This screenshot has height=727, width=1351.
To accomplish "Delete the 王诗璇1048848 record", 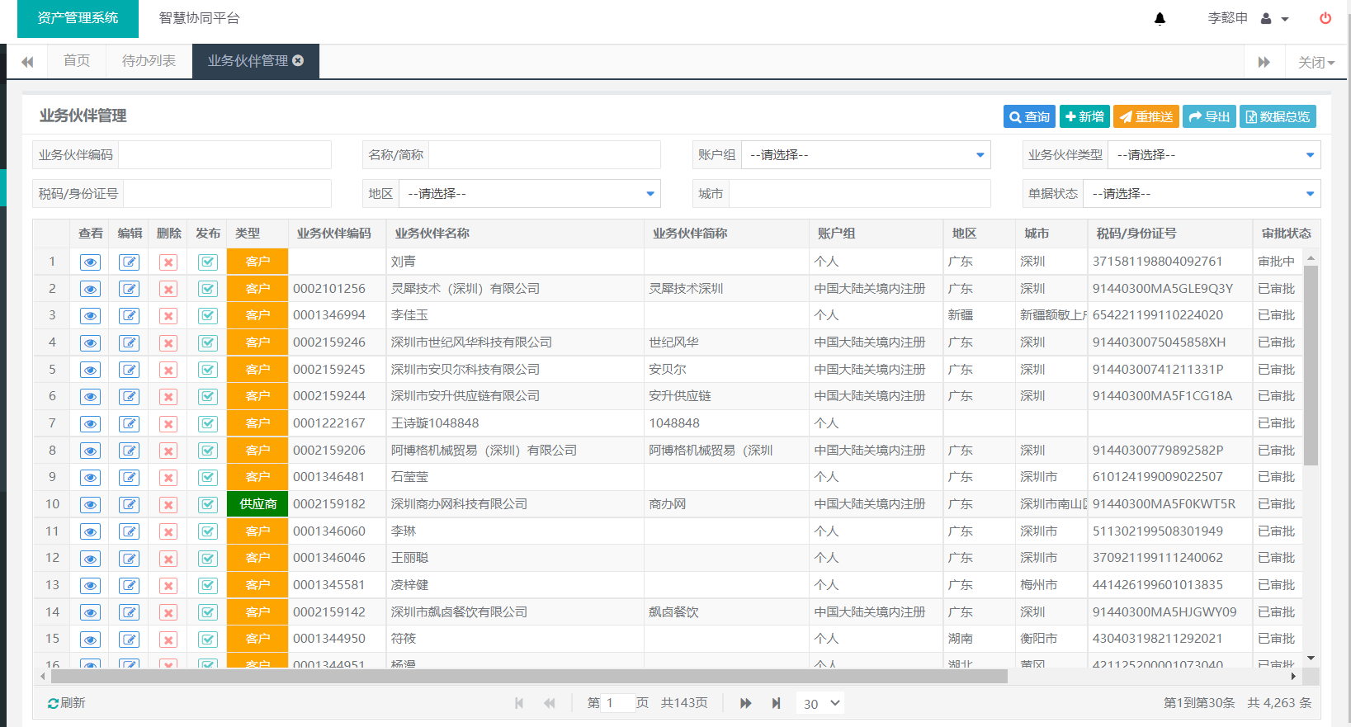I will [168, 423].
